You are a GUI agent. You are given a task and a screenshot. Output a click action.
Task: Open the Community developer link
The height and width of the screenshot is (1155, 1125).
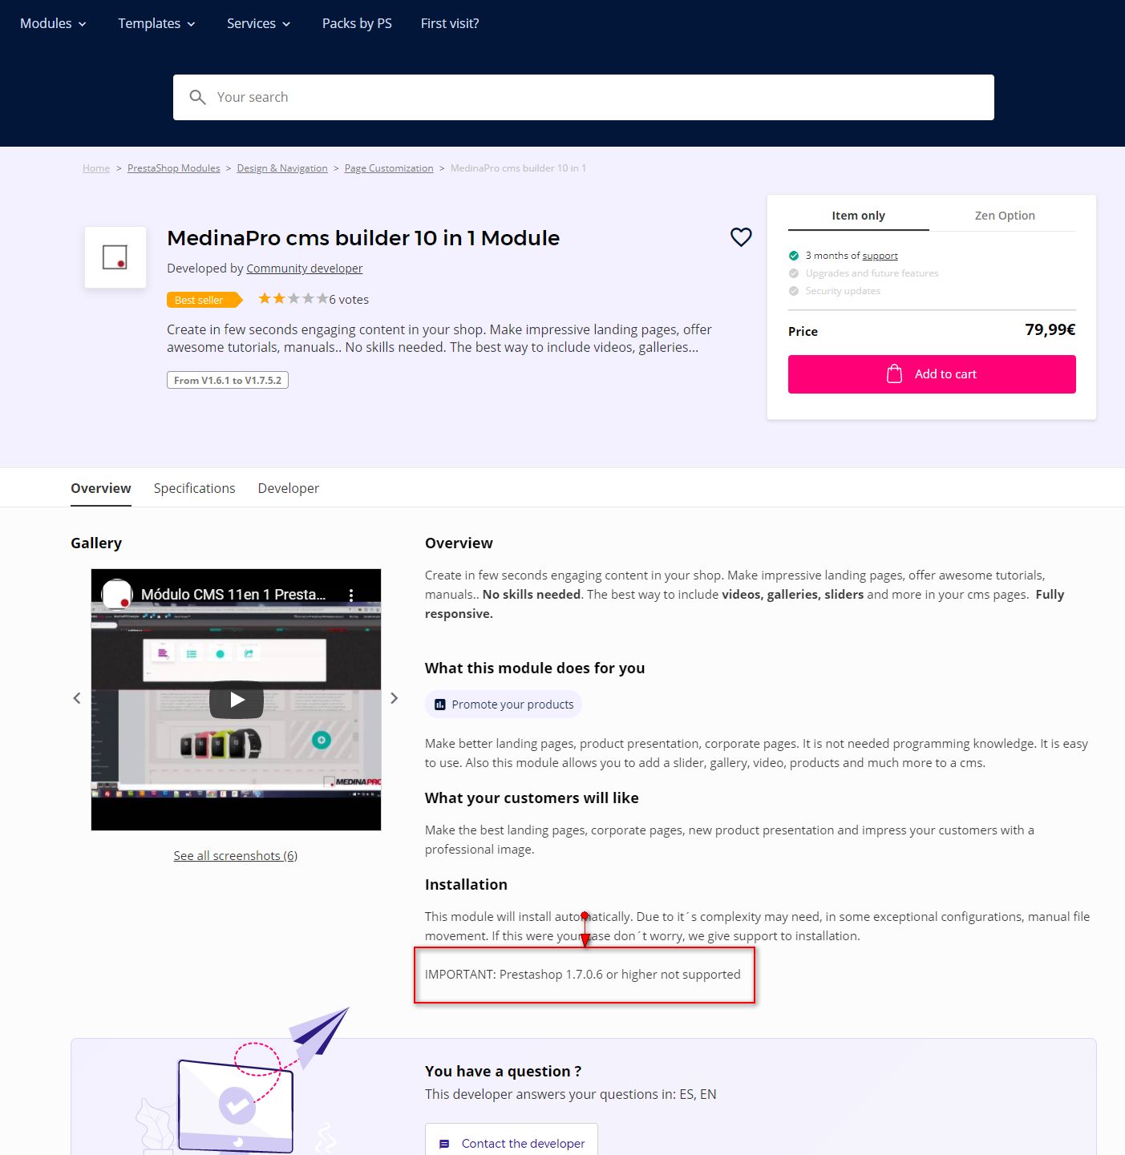[x=305, y=269]
